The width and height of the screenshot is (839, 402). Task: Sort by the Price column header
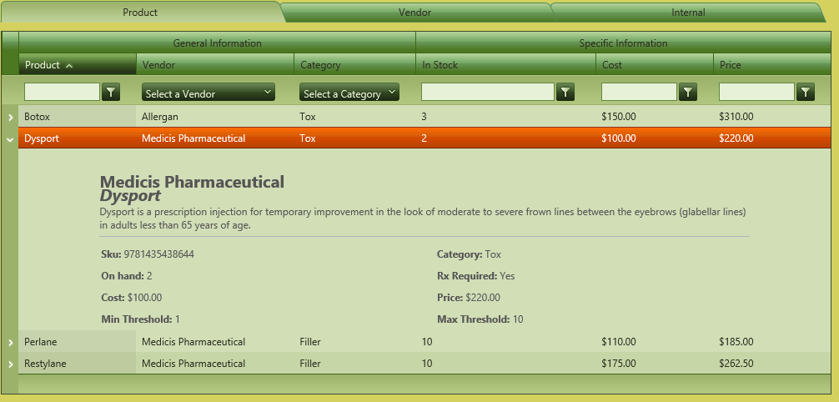pyautogui.click(x=772, y=64)
